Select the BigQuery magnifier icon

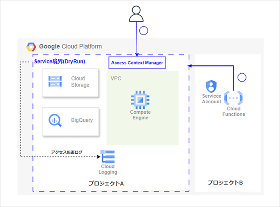[55, 120]
